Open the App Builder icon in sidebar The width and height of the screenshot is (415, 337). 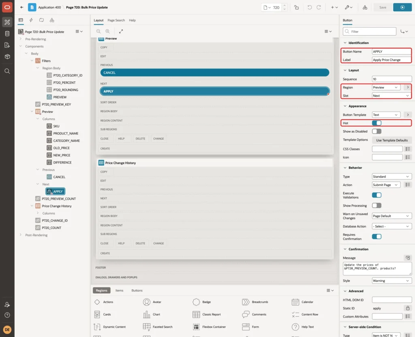pyautogui.click(x=7, y=22)
